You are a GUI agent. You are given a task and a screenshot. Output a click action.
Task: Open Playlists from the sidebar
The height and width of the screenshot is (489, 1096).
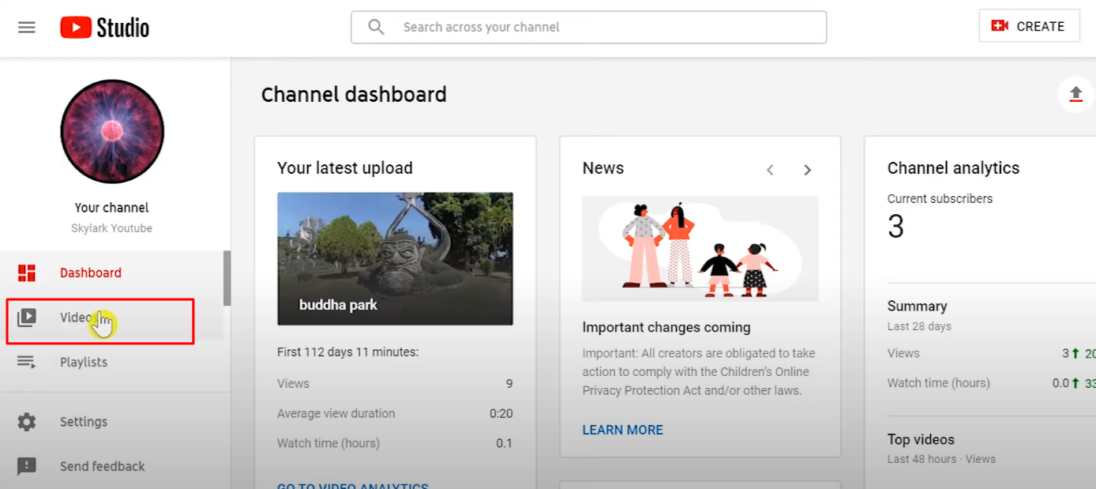point(84,363)
